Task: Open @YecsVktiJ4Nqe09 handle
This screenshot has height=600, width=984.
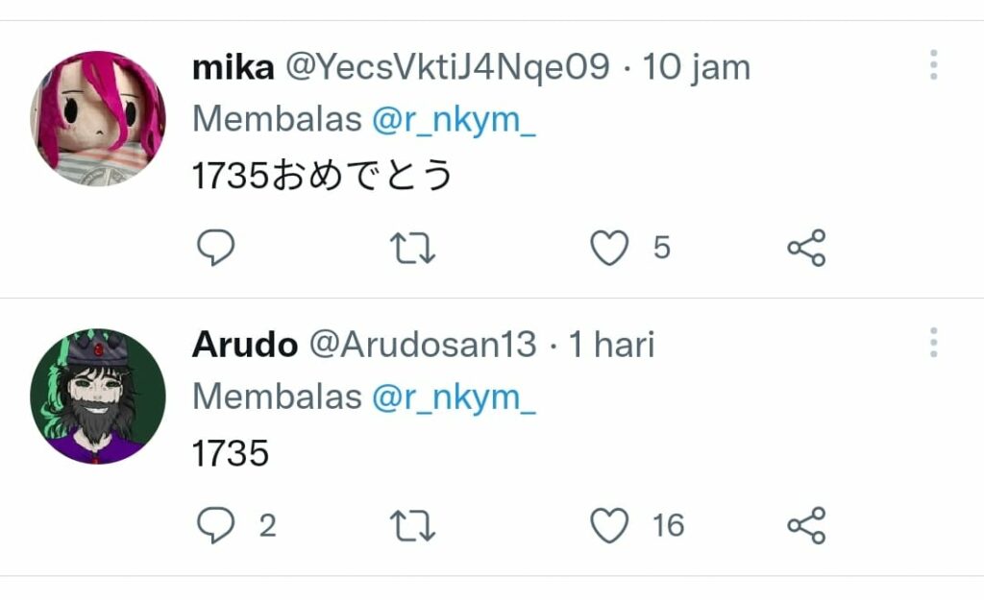Action: coord(448,66)
